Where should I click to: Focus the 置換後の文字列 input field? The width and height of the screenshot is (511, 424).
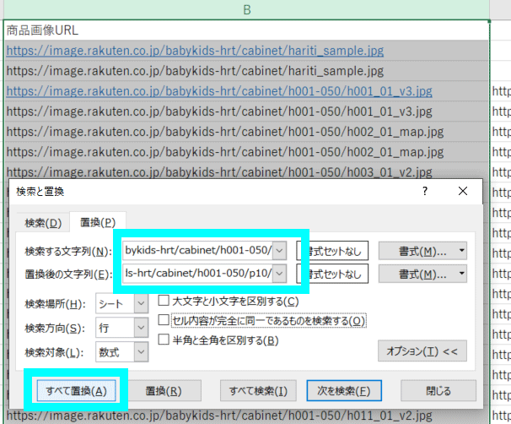coord(197,273)
